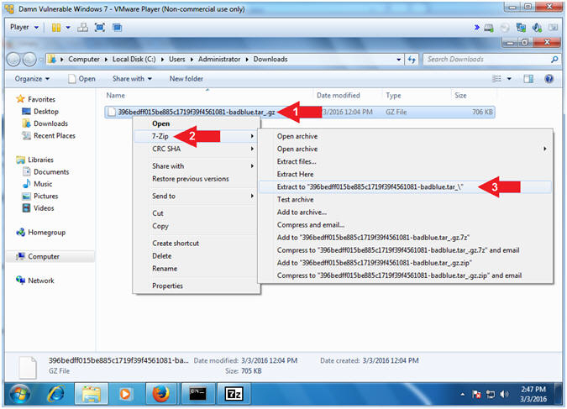Expand the Send to submenu

pos(197,196)
